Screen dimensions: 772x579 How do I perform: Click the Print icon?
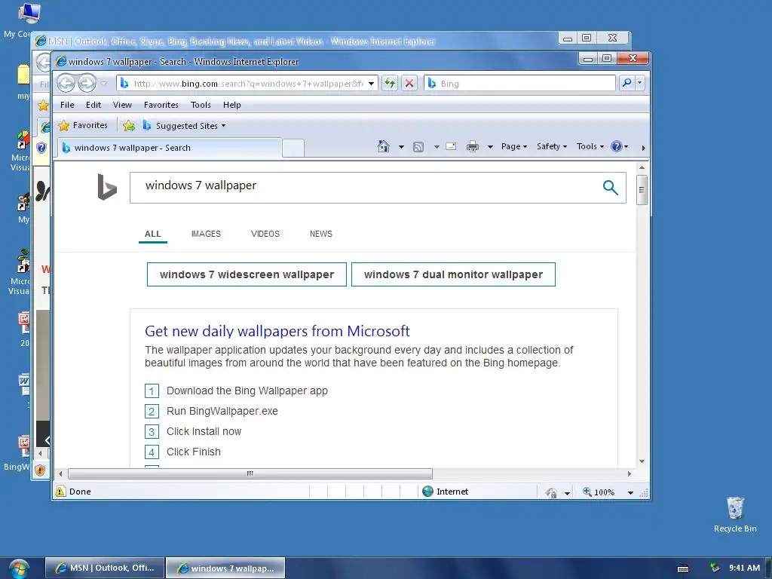[x=473, y=146]
